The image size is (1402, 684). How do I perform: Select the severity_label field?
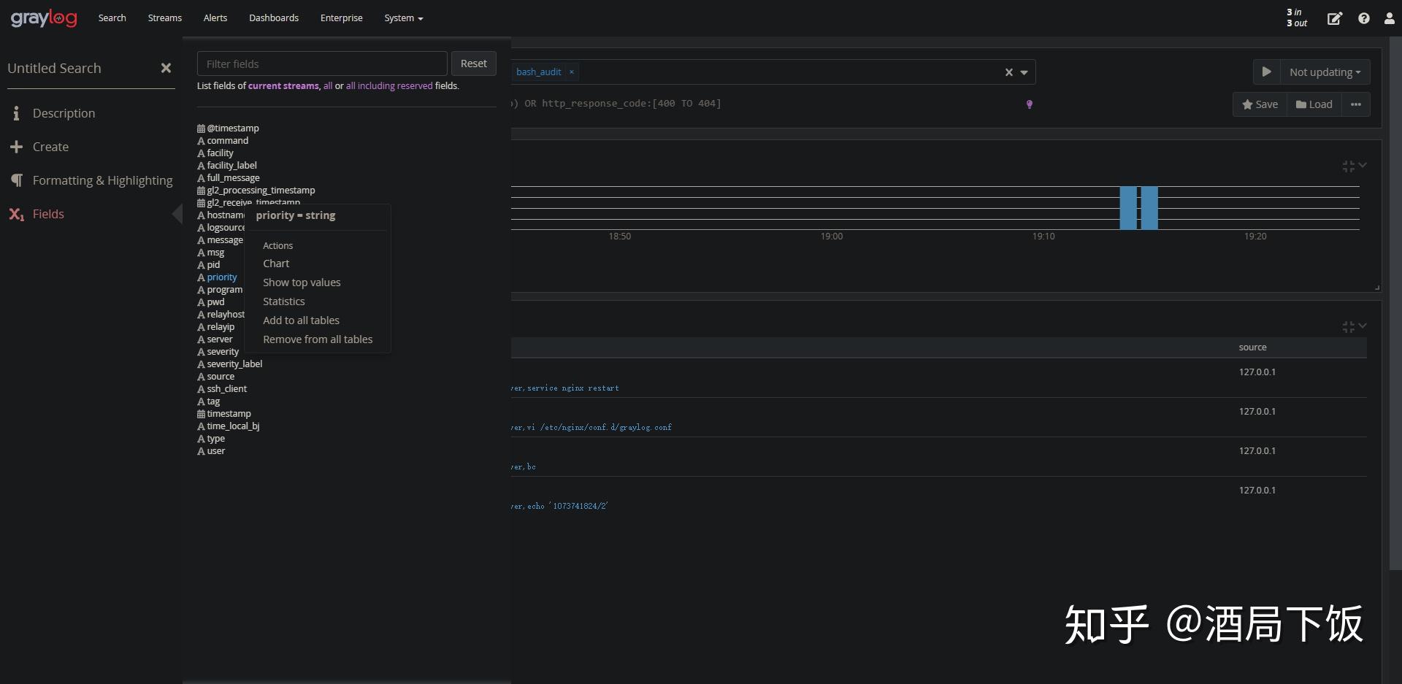click(234, 364)
